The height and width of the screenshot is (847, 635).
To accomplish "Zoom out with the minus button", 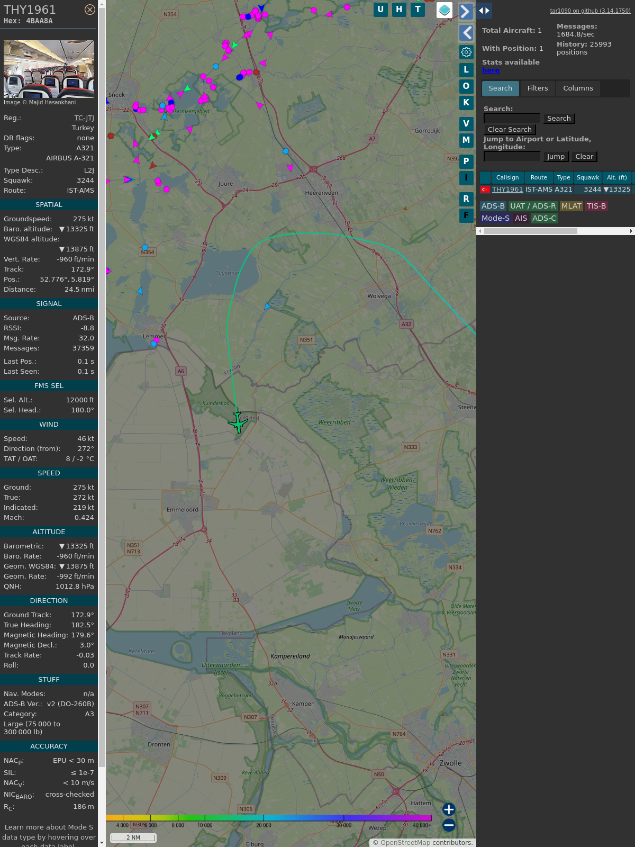I will pos(449,825).
